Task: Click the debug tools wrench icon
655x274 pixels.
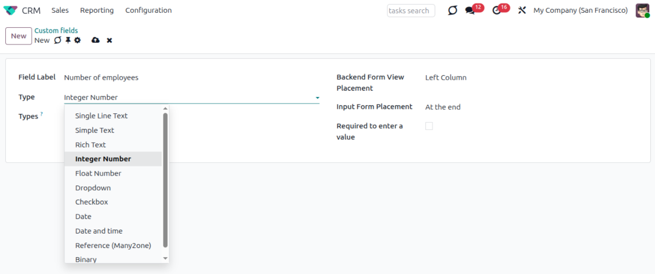Action: tap(522, 10)
